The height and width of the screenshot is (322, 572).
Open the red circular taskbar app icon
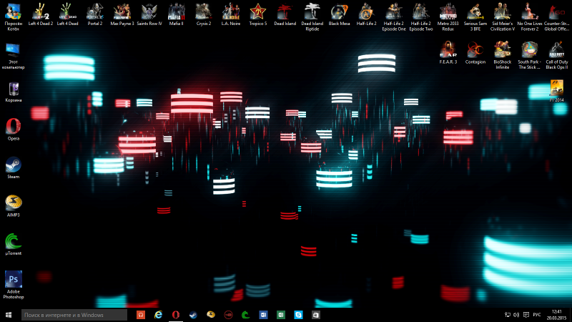pyautogui.click(x=228, y=315)
